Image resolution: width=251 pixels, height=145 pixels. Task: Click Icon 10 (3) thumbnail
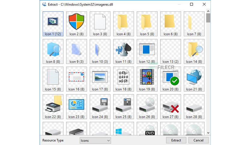pyautogui.click(x=100, y=52)
